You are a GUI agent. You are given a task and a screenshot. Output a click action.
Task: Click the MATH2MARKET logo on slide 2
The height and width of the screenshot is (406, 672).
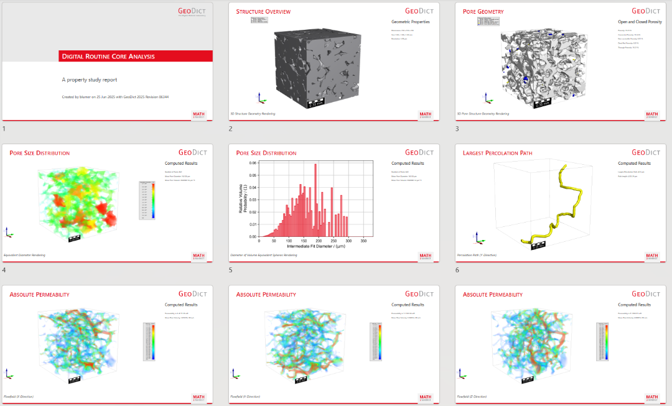click(426, 114)
